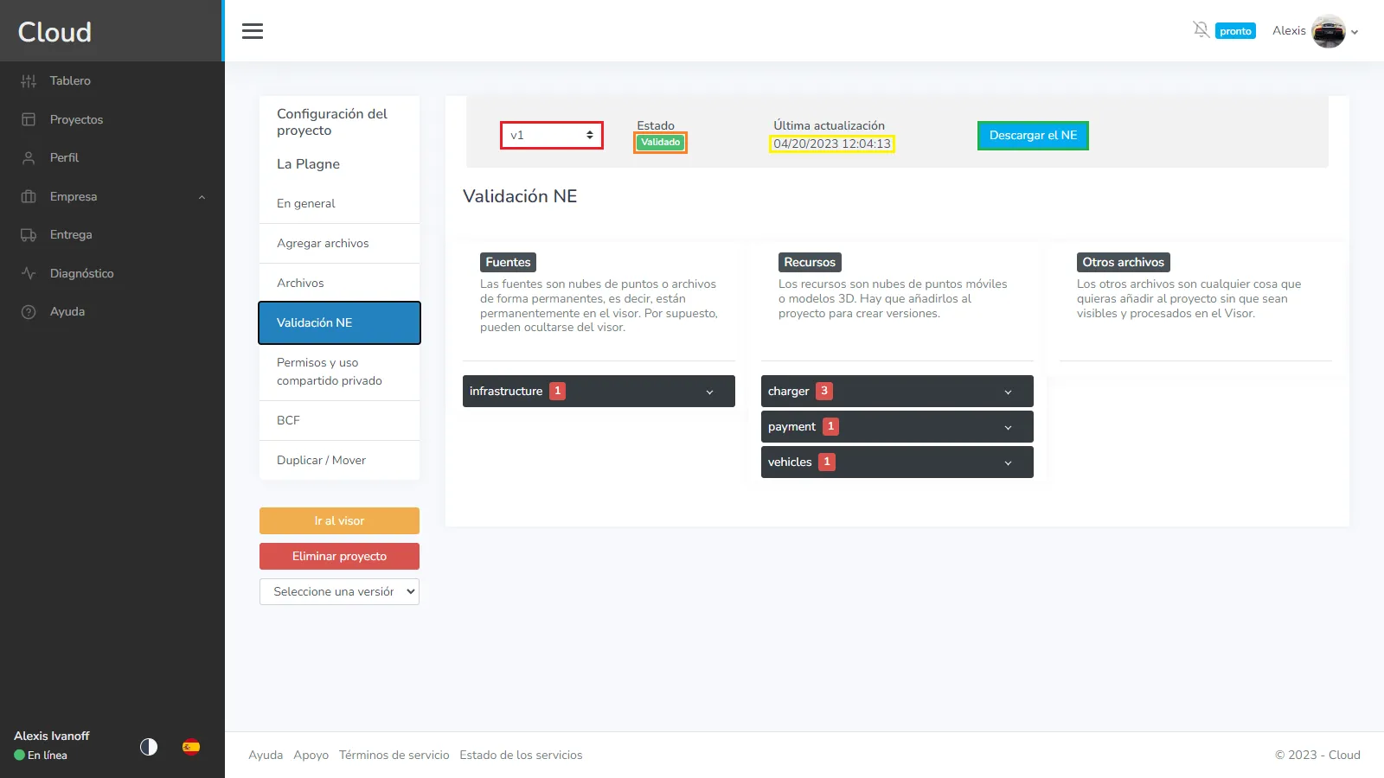Click the Proyectos sidebar icon
This screenshot has width=1384, height=778.
point(29,119)
